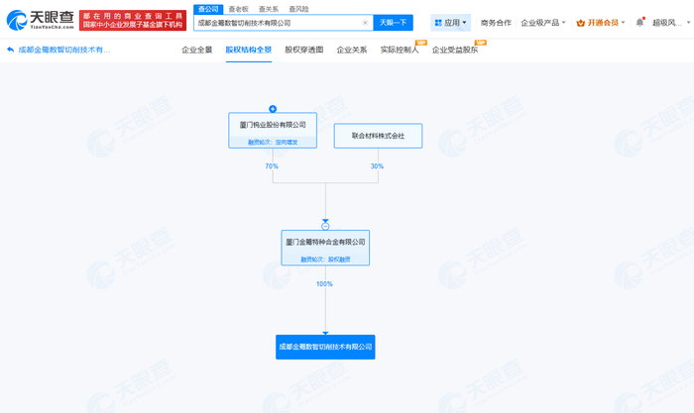Click the 天眼一下 search button
The height and width of the screenshot is (413, 694).
393,23
